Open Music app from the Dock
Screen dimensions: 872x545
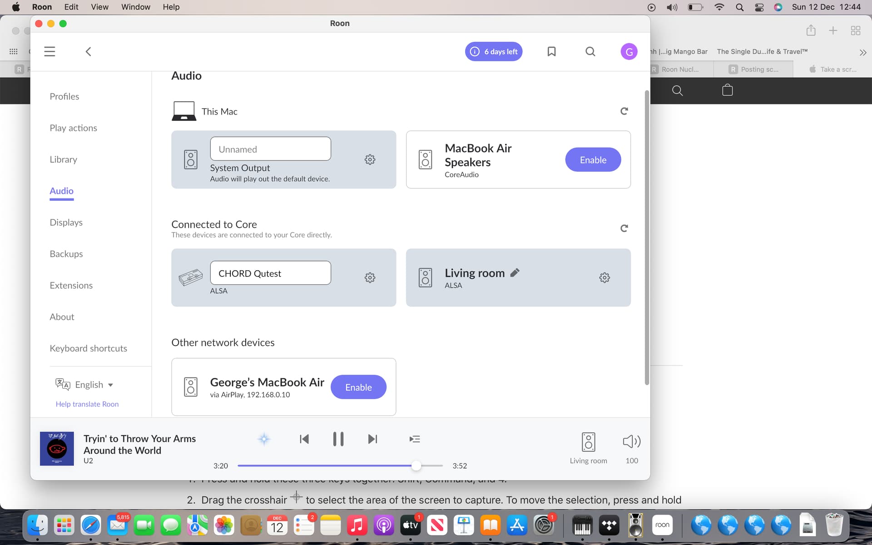357,525
